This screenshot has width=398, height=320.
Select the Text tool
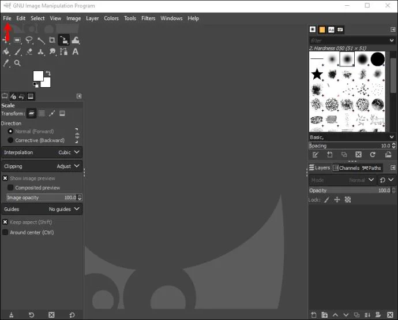tap(76, 52)
